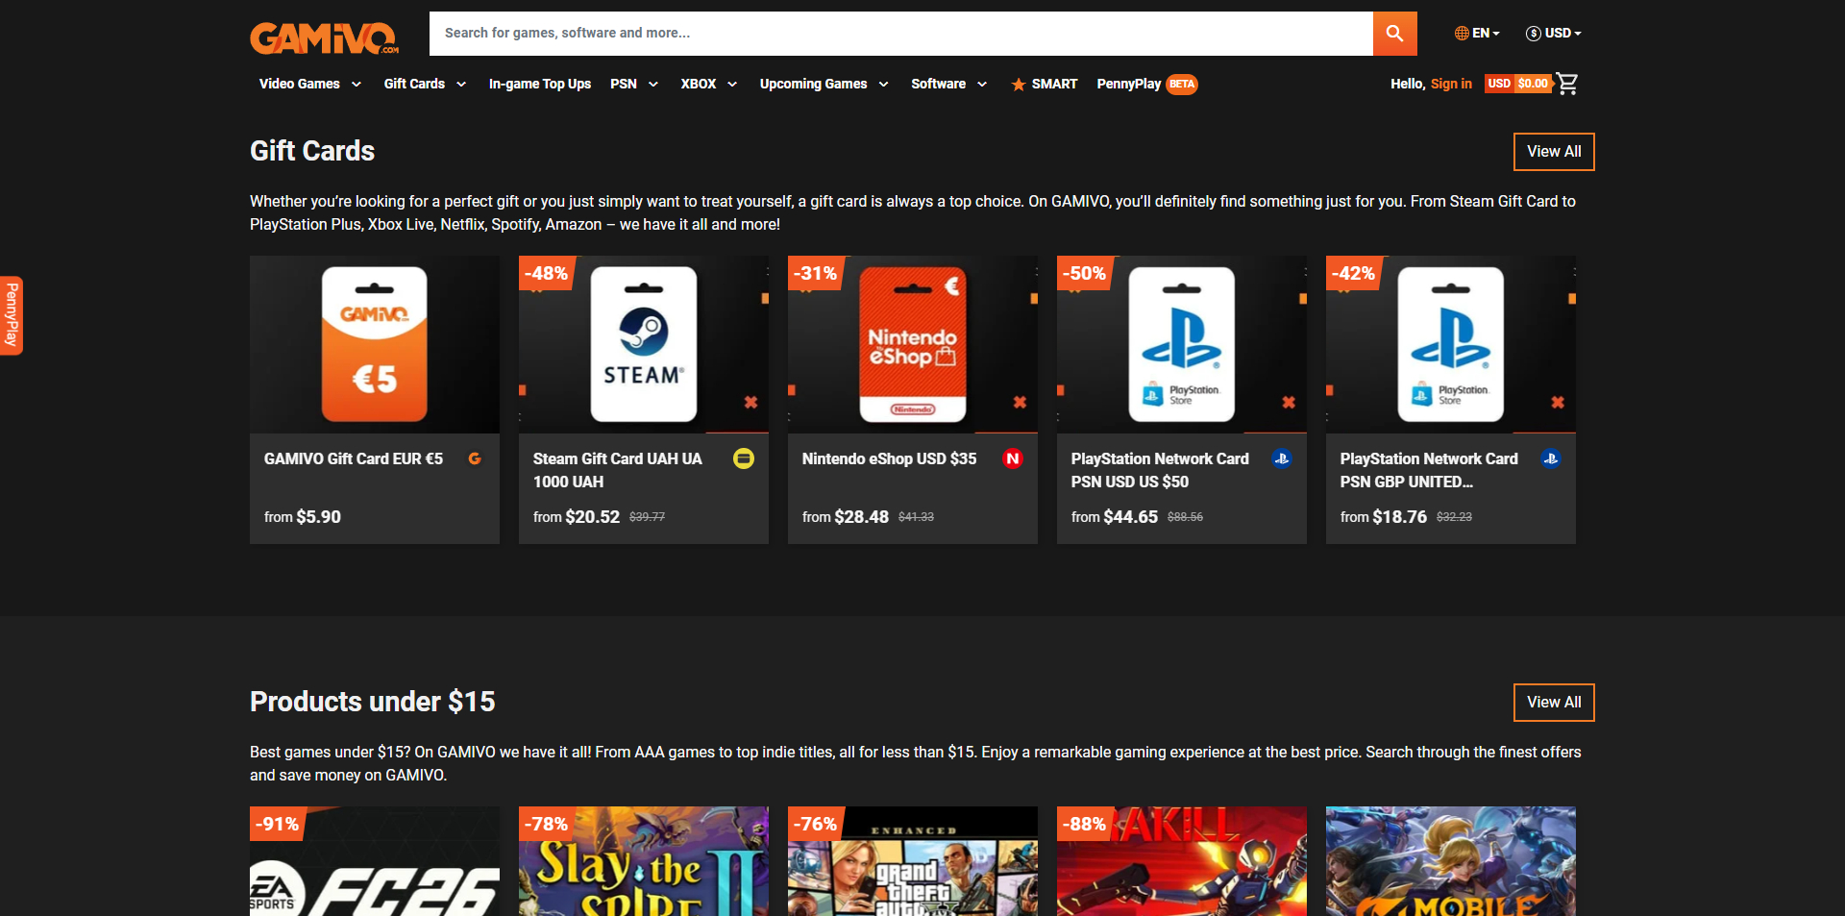Expand the Gift Cards menu chevron
Screen dimensions: 1845x916
(x=461, y=85)
